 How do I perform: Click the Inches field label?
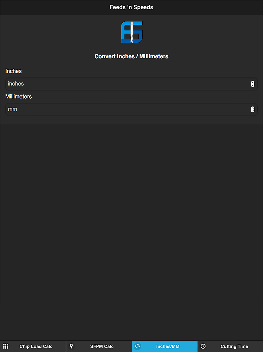point(13,71)
